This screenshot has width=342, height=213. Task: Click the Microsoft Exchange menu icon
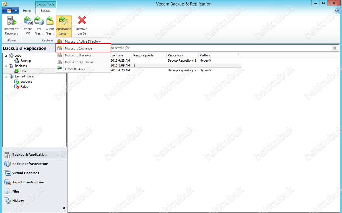[60, 48]
